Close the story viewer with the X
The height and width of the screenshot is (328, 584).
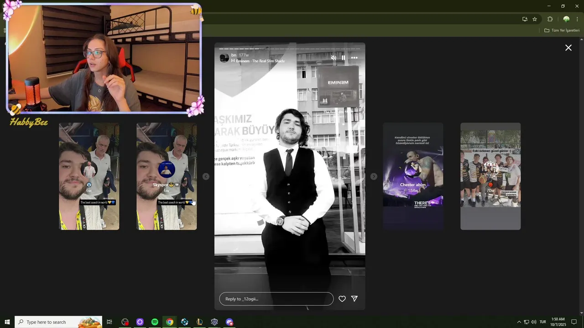pyautogui.click(x=568, y=47)
